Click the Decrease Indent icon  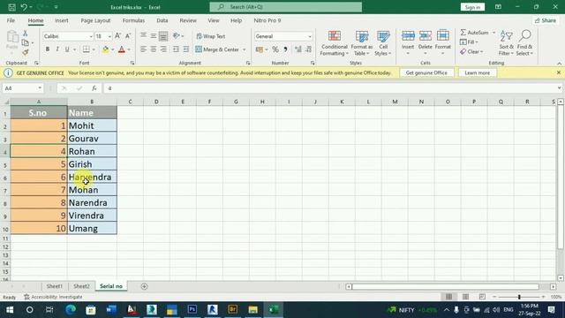(x=176, y=49)
